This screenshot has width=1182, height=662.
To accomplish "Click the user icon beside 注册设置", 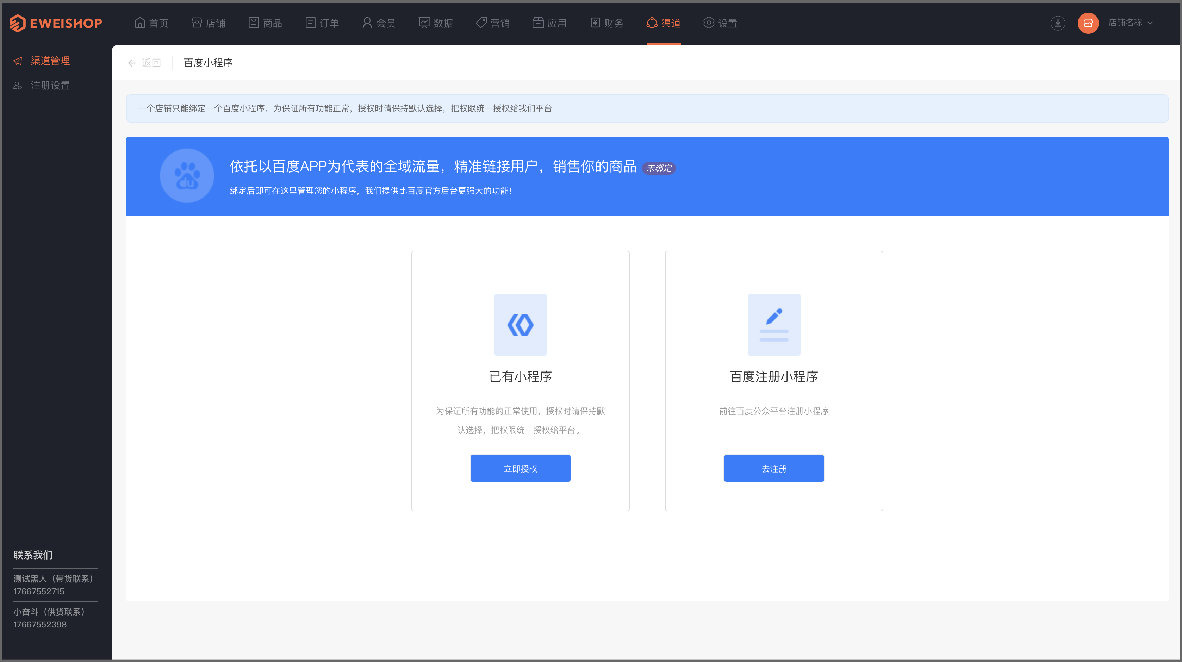I will 18,85.
